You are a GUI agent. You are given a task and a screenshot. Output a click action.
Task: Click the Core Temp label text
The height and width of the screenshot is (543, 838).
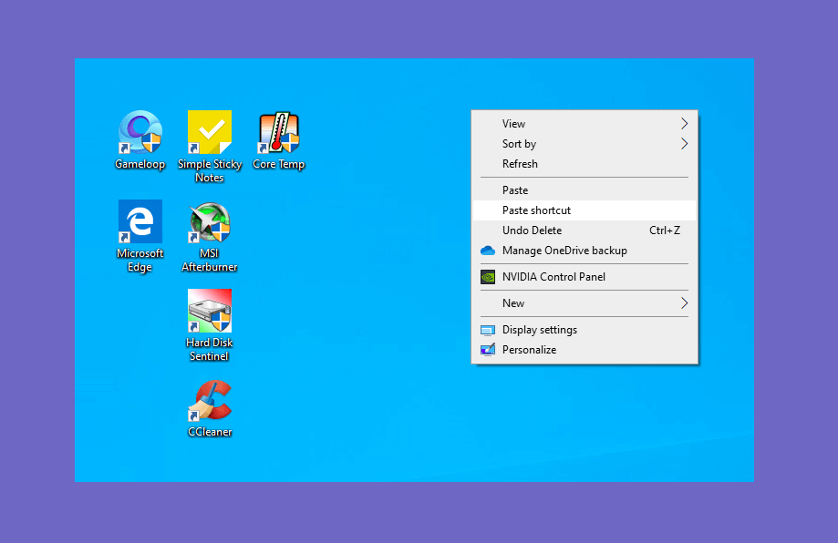(279, 164)
